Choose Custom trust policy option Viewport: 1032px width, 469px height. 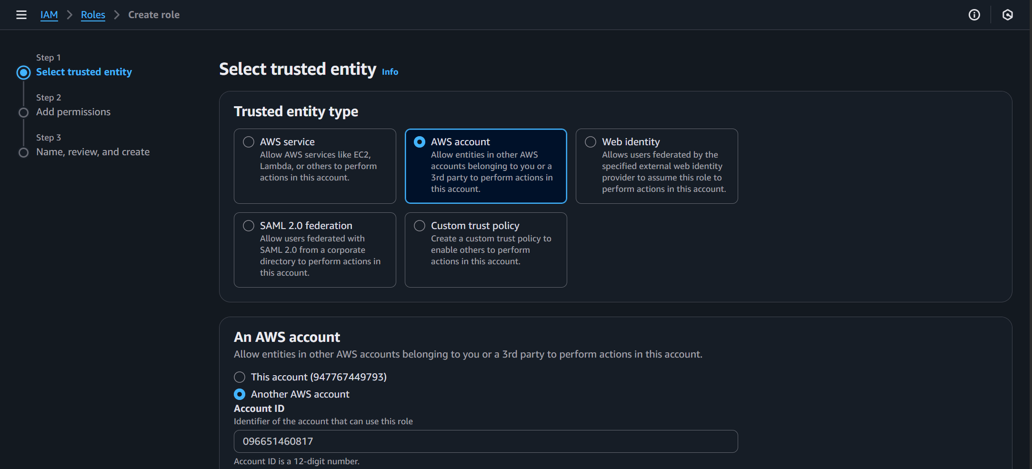pyautogui.click(x=420, y=226)
